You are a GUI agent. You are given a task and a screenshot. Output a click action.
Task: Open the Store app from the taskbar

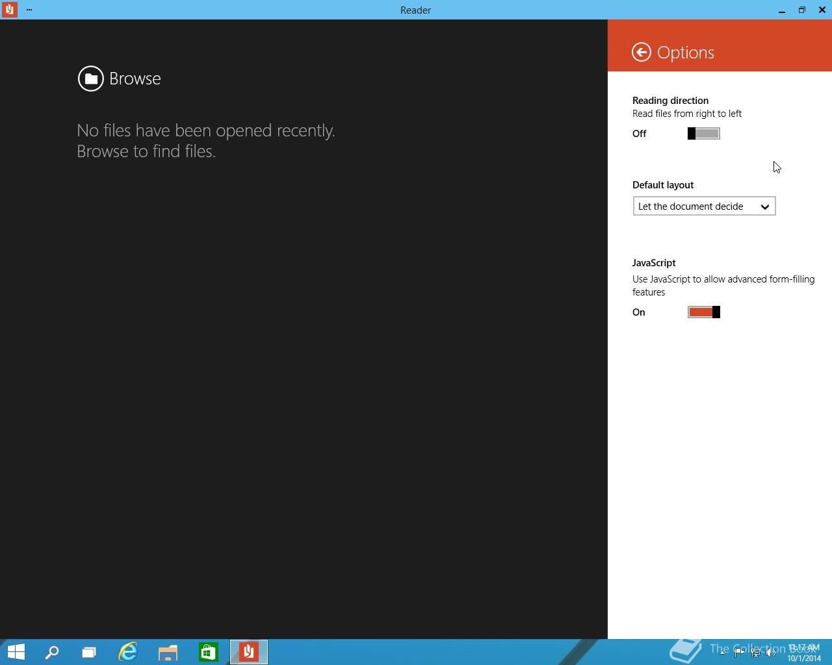209,652
